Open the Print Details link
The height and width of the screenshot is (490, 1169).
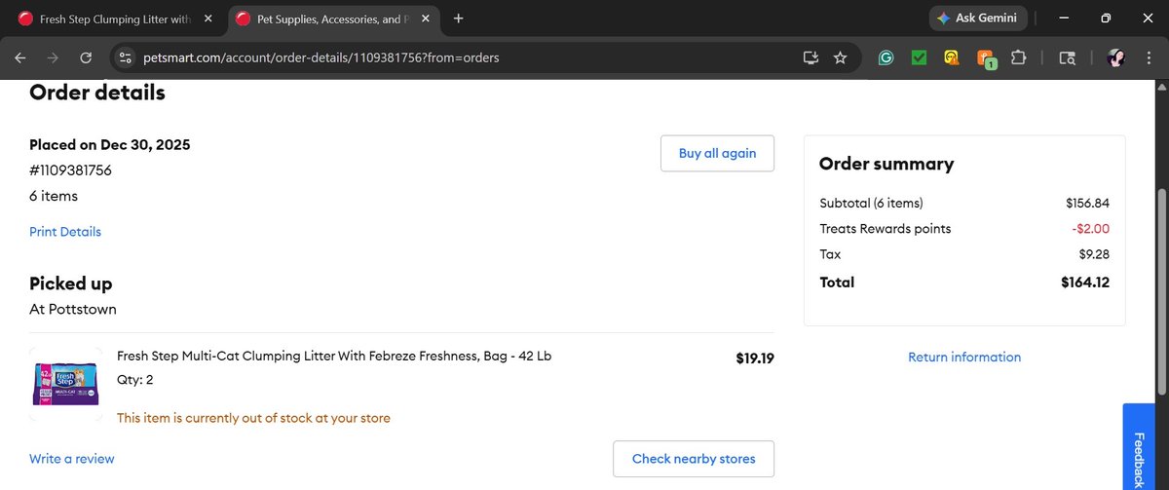[65, 232]
